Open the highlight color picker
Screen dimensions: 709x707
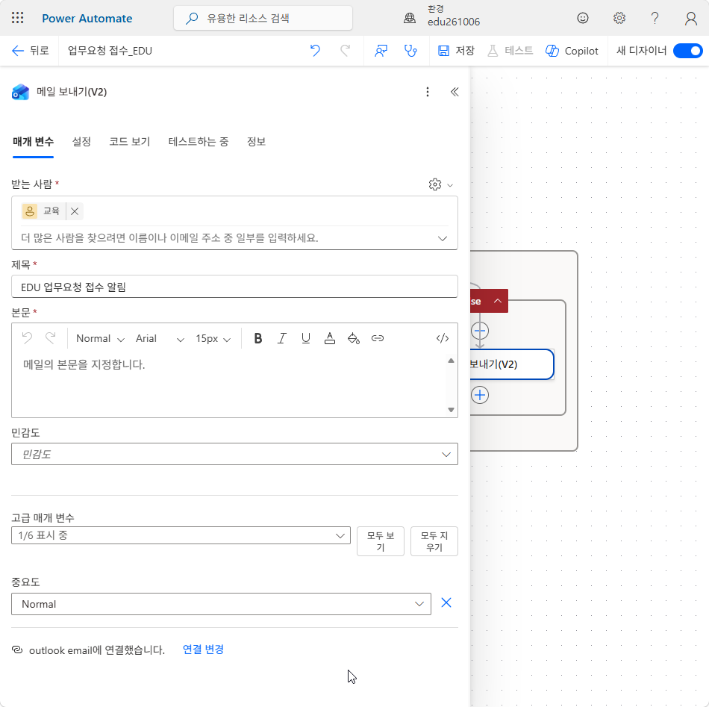point(354,338)
